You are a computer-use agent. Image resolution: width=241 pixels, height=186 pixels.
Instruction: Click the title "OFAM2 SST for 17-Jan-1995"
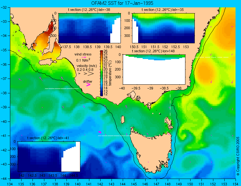point(122,3)
